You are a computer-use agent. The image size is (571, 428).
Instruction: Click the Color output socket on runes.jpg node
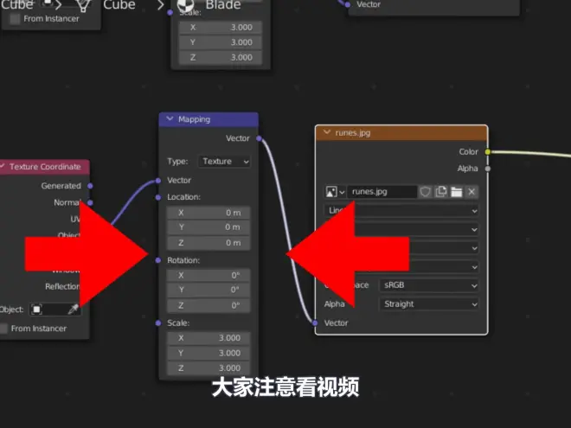[x=488, y=152]
